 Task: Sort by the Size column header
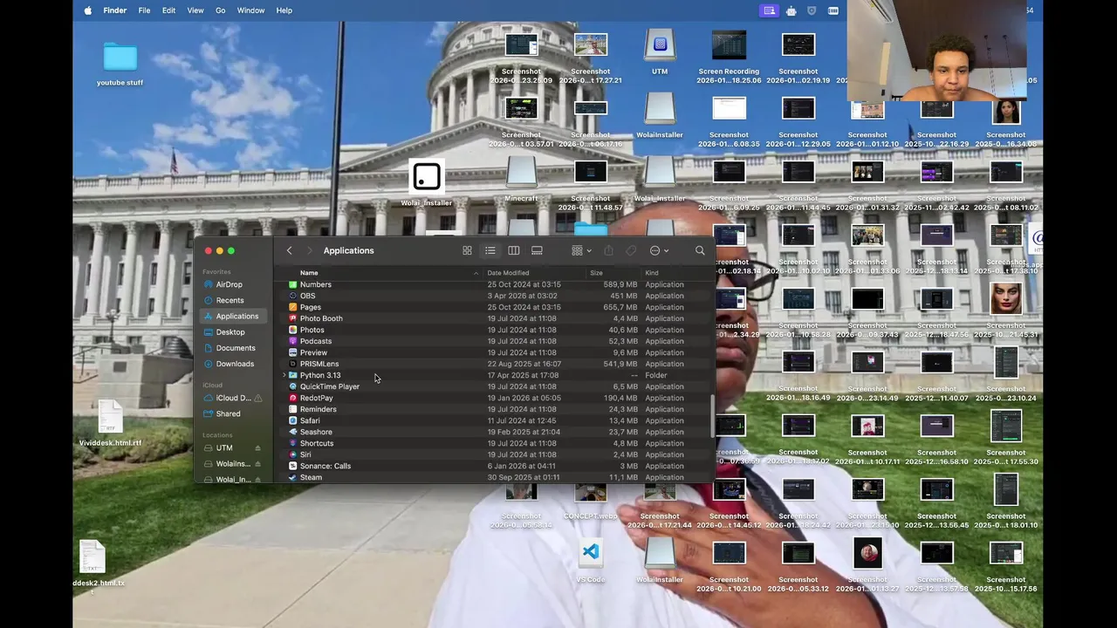596,273
